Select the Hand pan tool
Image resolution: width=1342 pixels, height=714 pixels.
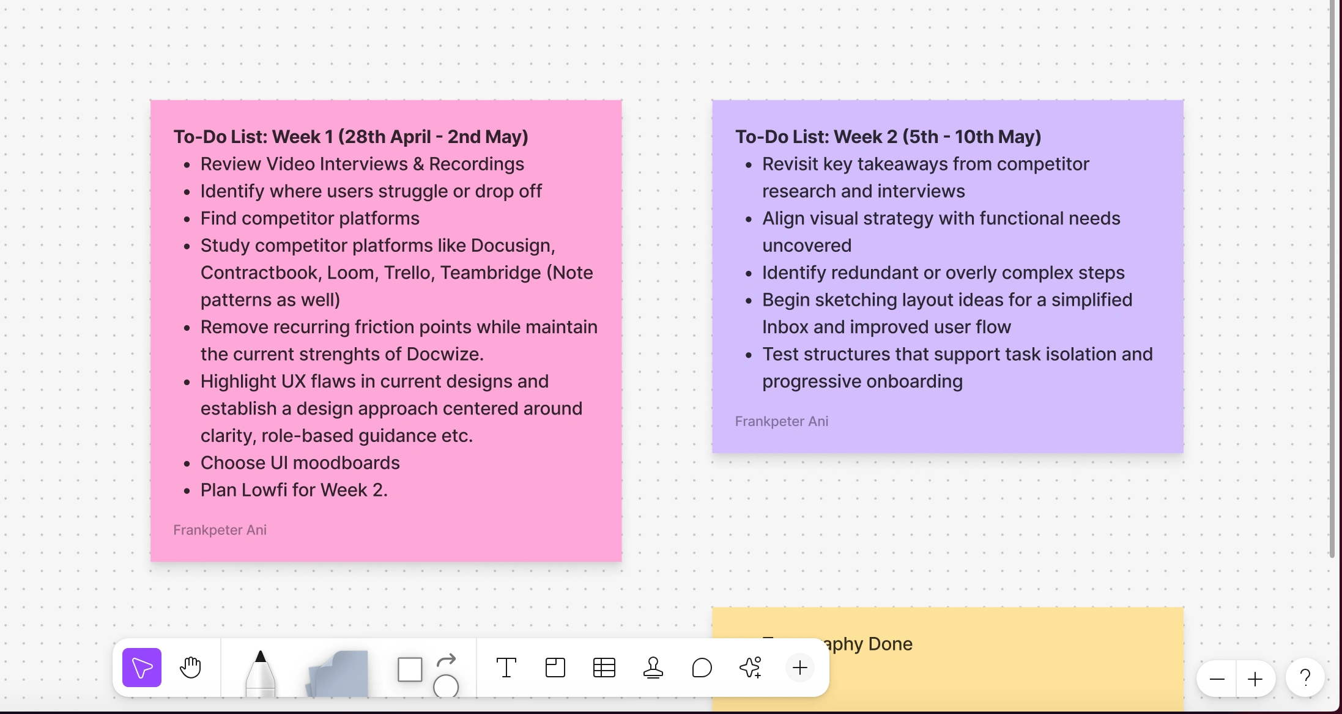(190, 668)
